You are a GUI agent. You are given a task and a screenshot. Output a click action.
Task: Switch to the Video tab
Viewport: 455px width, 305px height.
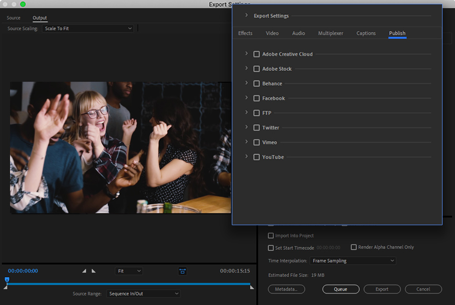coord(272,33)
